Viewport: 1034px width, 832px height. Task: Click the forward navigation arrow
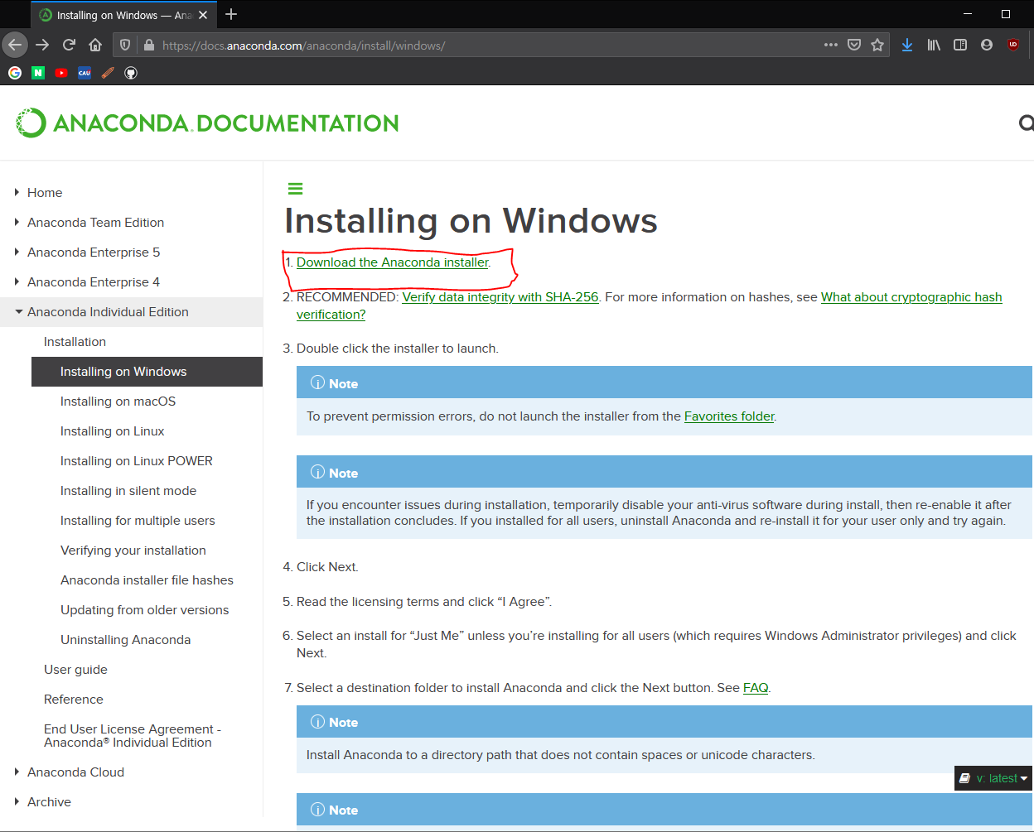[42, 45]
